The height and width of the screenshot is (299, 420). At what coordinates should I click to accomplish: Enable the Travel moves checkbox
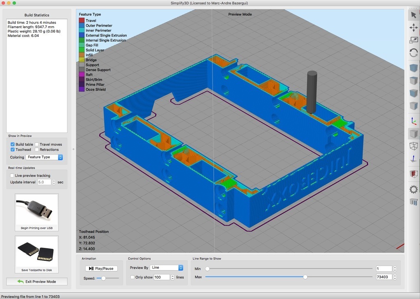(x=37, y=144)
